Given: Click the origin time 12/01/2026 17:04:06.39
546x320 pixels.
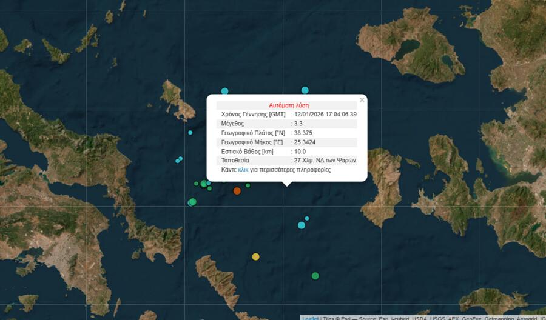Looking at the screenshot, I should pos(325,114).
